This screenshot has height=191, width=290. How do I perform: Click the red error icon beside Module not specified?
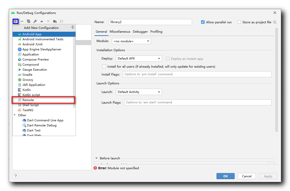coord(95,168)
